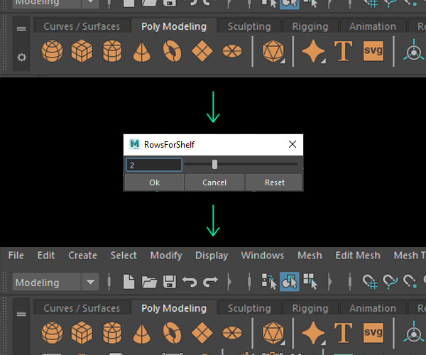The image size is (426, 355).
Task: Create platonic solid from upper shelf
Action: 273,51
